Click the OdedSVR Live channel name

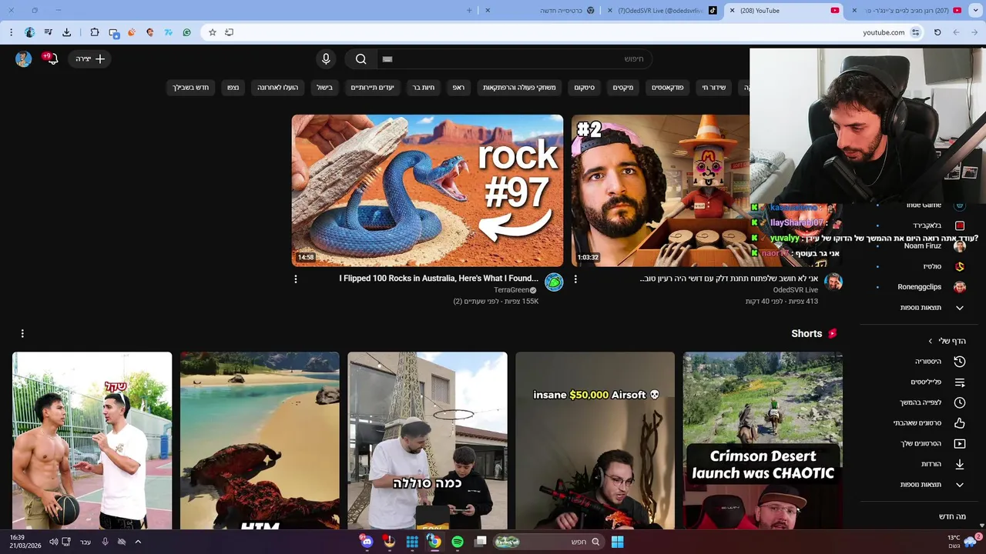pos(796,290)
